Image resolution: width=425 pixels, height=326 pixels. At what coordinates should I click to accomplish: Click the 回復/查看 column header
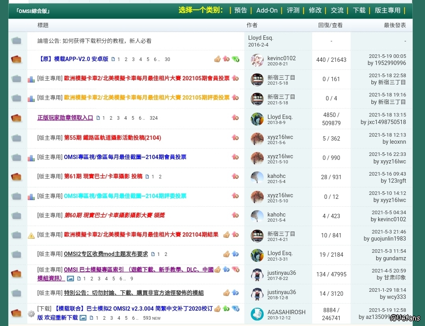pyautogui.click(x=330, y=25)
